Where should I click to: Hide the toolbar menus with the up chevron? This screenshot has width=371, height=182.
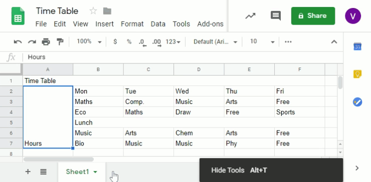tap(334, 42)
